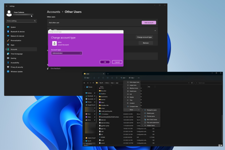The image size is (225, 150).
Task: Click Change account type button
Action: pos(144,37)
